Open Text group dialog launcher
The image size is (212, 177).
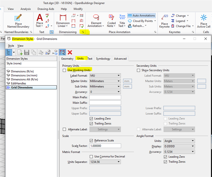tap(51, 32)
